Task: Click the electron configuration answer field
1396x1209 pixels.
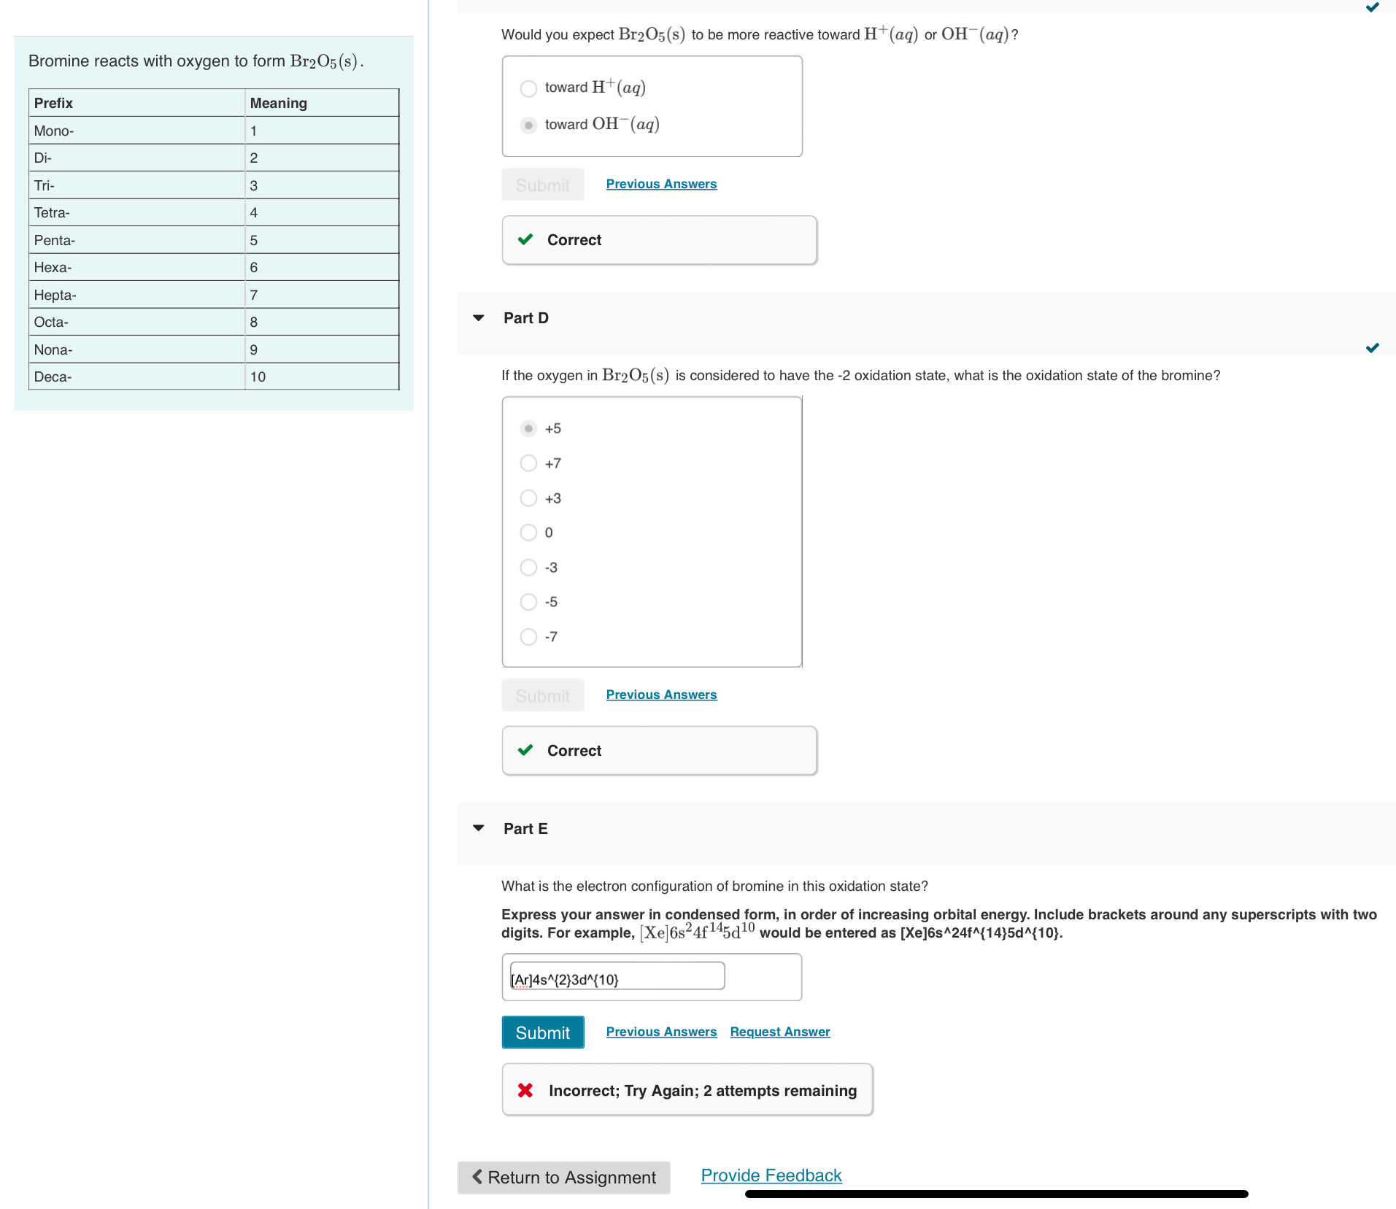Action: tap(617, 976)
